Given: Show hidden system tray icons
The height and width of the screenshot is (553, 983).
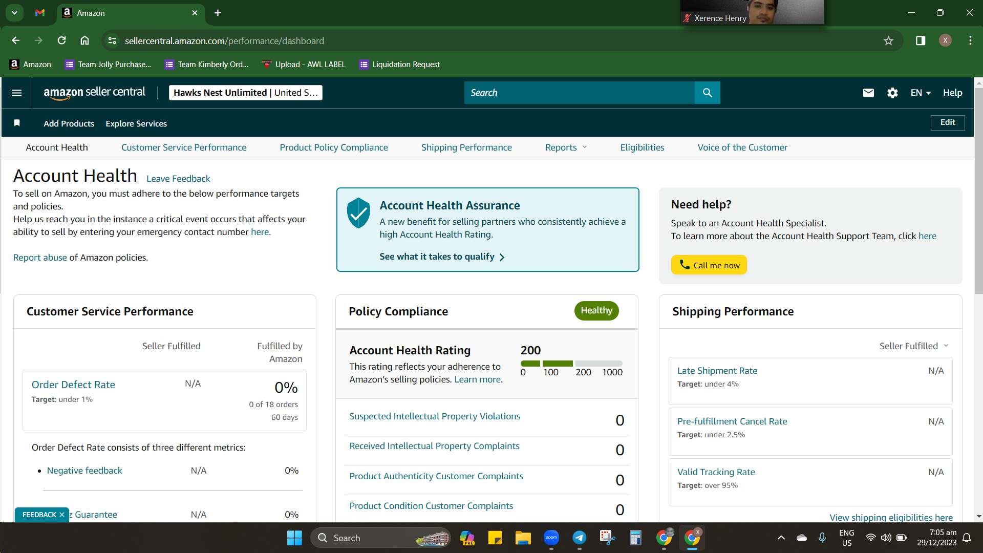Looking at the screenshot, I should click(781, 538).
